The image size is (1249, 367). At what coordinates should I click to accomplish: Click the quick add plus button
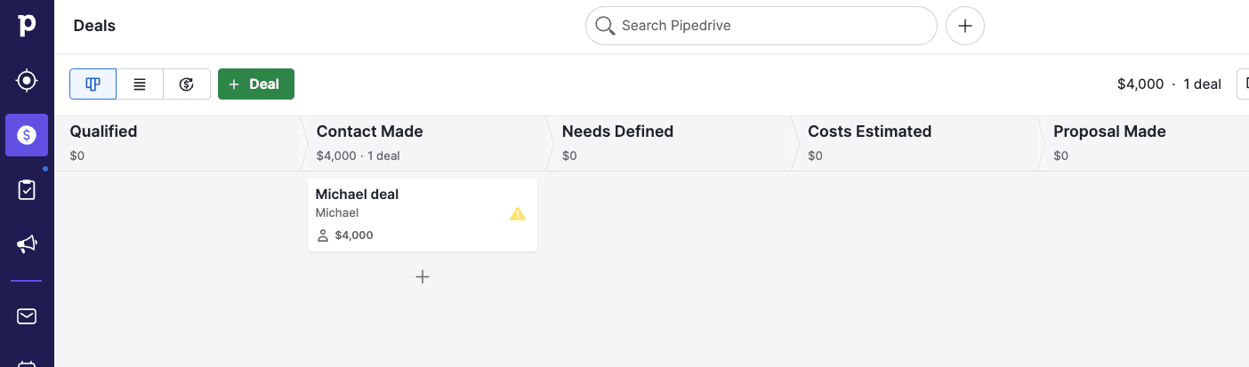point(964,26)
